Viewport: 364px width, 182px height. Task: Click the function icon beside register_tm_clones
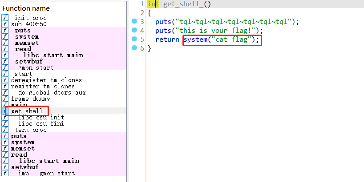pos(5,87)
